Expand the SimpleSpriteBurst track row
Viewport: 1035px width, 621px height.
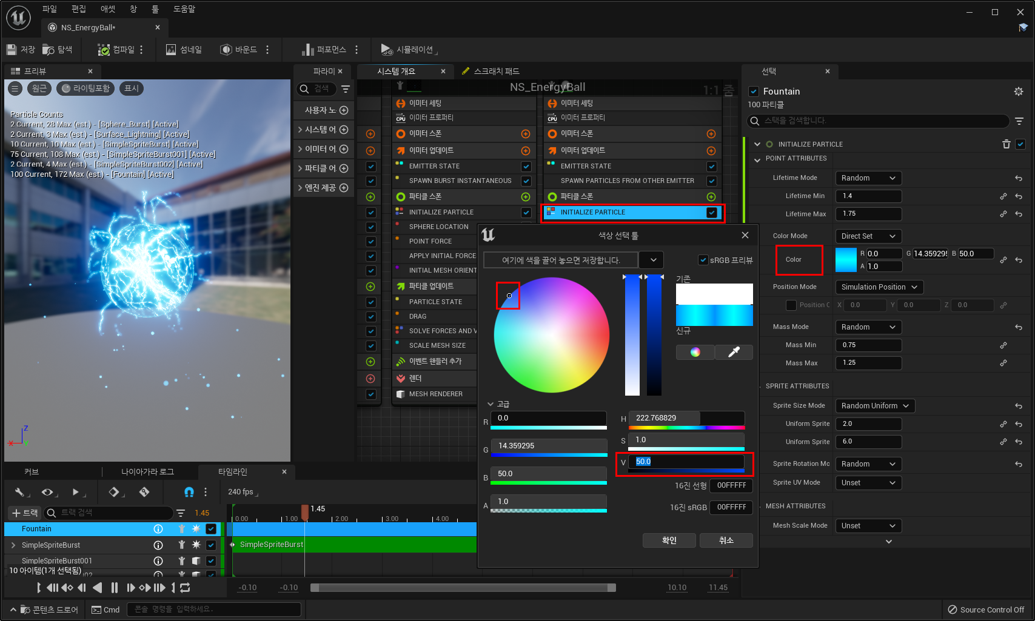13,545
